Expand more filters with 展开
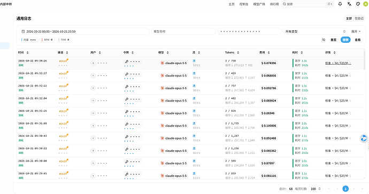 [x=356, y=32]
